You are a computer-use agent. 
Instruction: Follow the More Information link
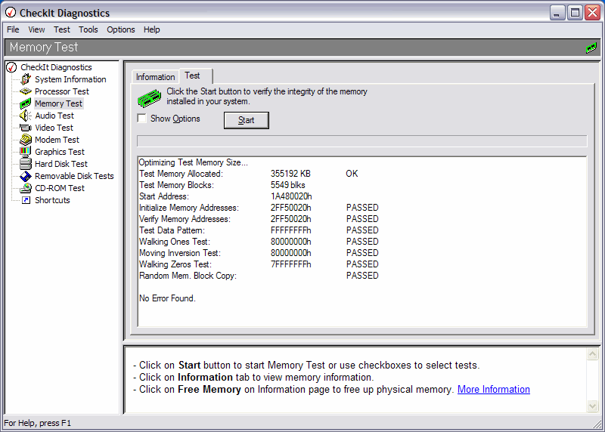[x=494, y=390]
